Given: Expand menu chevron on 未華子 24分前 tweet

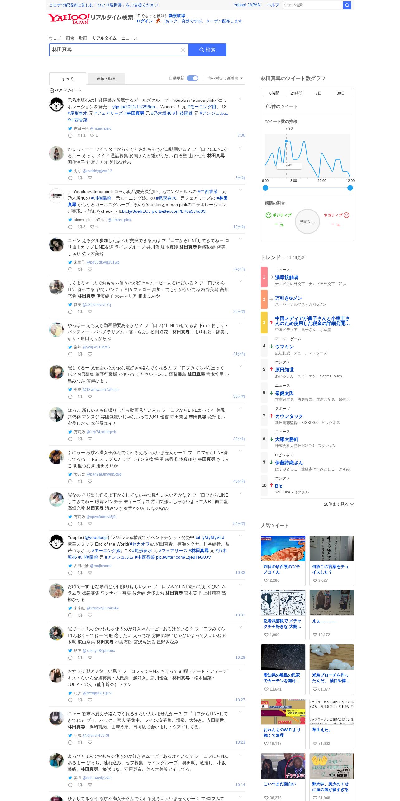Looking at the screenshot, I should 240,239.
